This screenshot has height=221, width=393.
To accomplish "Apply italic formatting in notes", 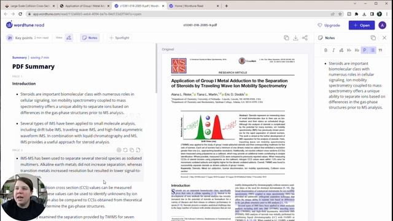I will tap(333, 50).
